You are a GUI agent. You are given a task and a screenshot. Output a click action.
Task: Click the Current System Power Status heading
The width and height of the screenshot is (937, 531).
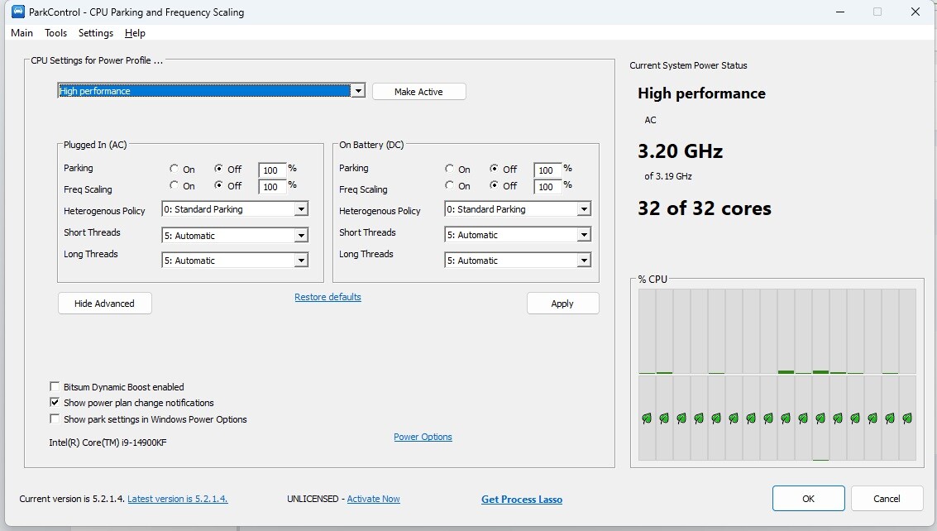click(x=688, y=66)
